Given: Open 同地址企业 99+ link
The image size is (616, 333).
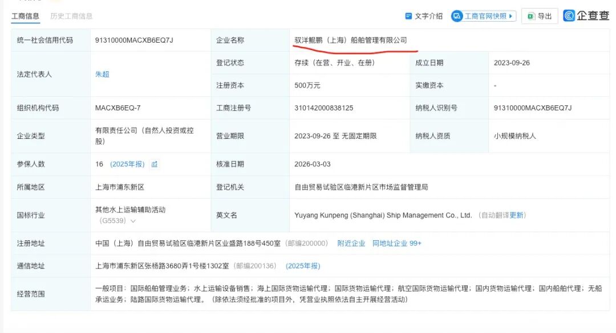Looking at the screenshot, I should pos(397,243).
